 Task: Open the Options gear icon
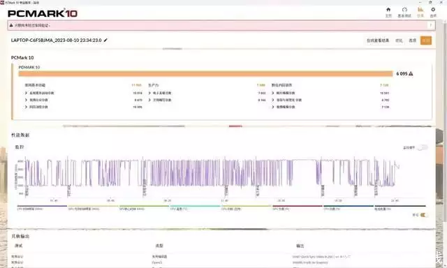pos(433,10)
